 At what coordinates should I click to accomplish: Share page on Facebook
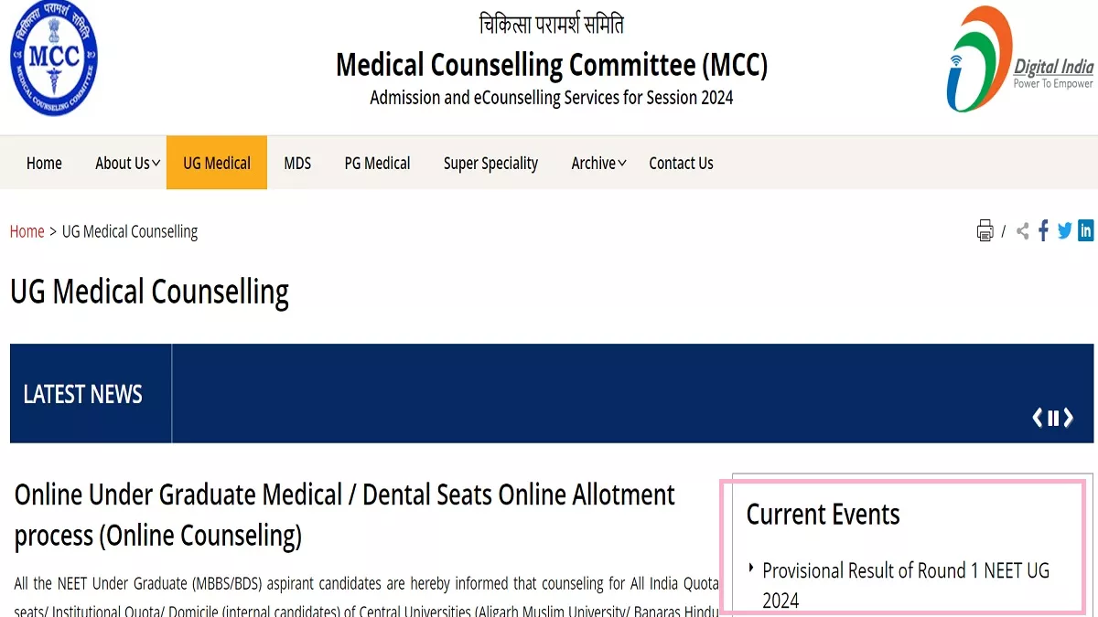coord(1043,230)
